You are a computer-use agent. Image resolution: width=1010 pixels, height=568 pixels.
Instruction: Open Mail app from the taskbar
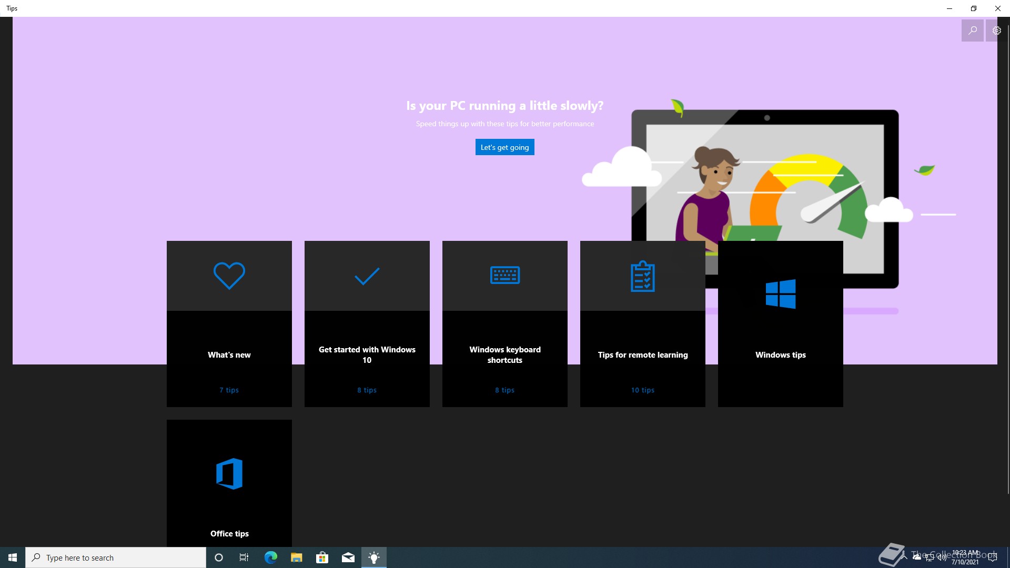[348, 557]
